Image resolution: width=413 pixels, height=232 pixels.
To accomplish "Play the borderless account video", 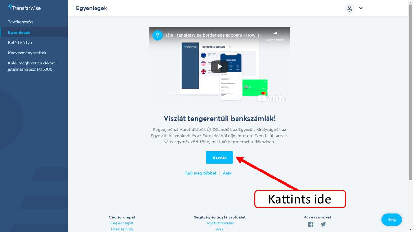I will point(219,67).
